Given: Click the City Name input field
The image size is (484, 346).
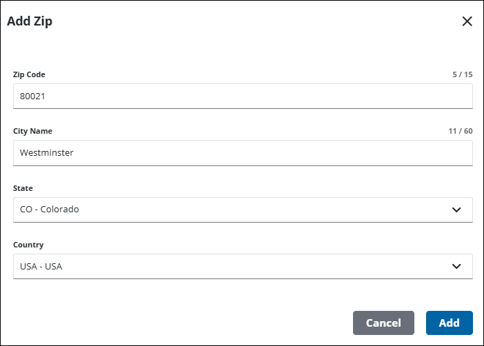Looking at the screenshot, I should click(x=243, y=153).
